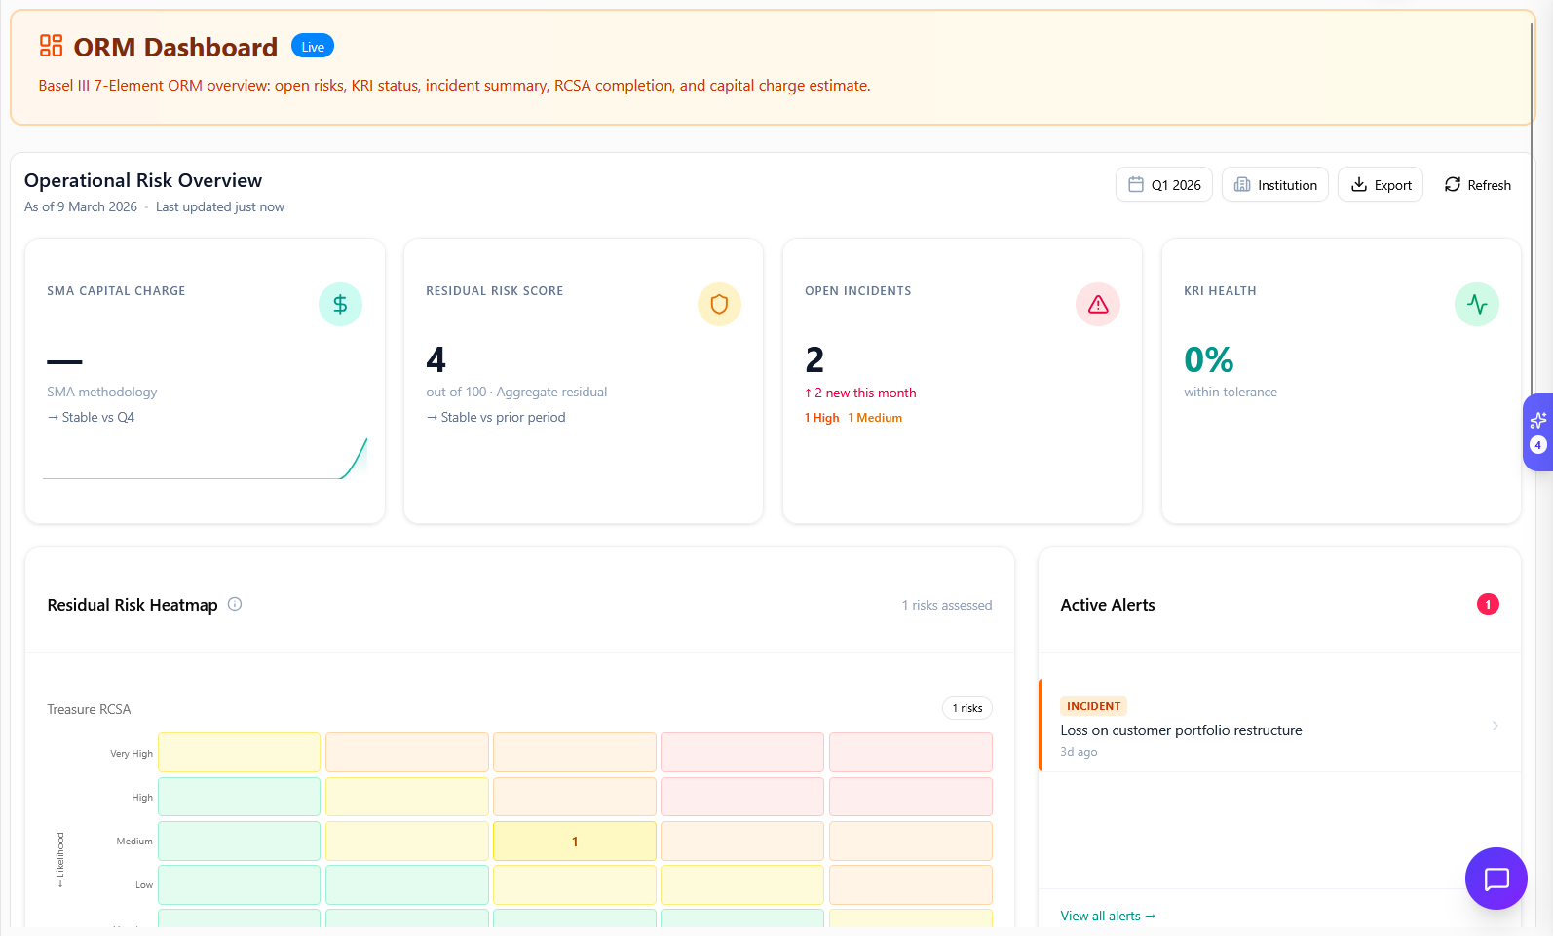Click the 1 Medium incident filter

[x=875, y=418]
